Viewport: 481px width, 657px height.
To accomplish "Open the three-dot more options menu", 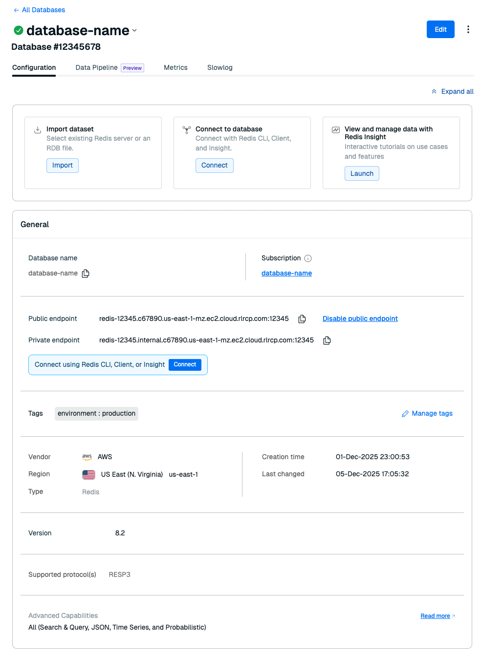I will [x=468, y=29].
